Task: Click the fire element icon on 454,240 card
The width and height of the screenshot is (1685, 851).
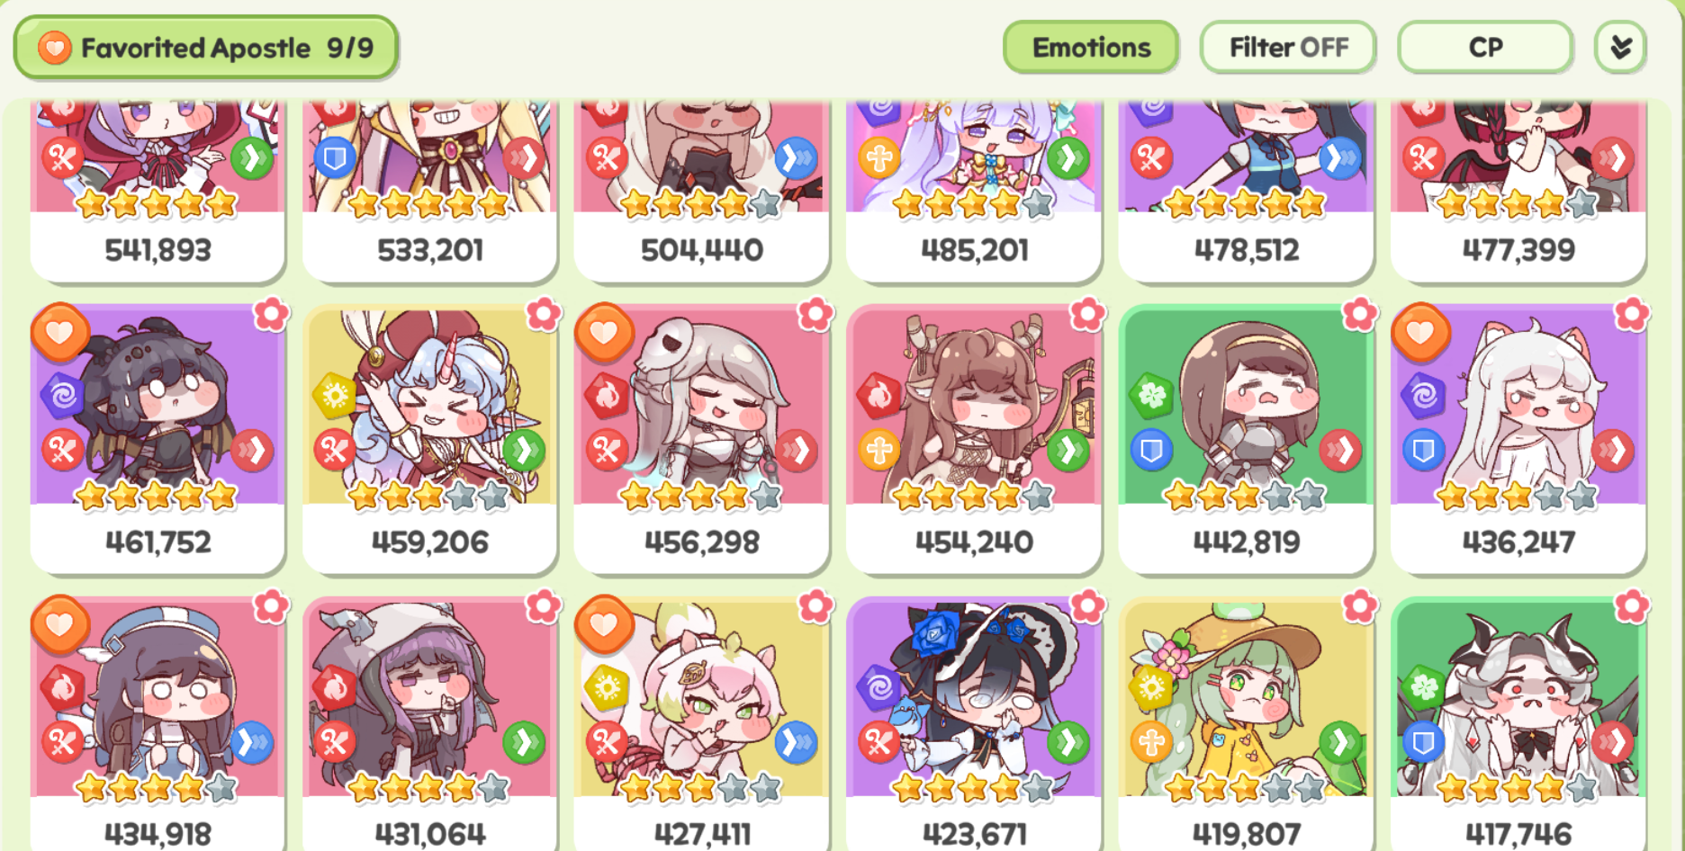Action: point(879,395)
